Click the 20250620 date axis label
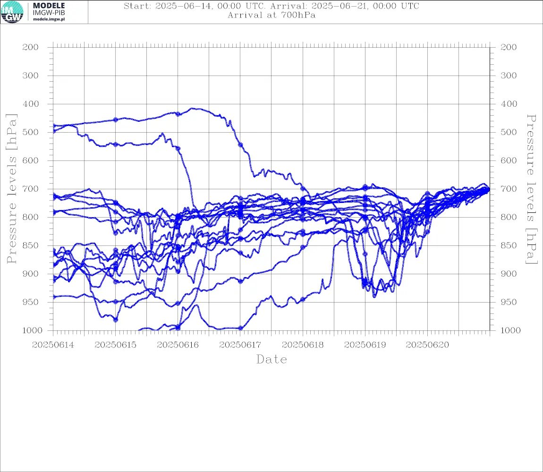 coord(427,345)
